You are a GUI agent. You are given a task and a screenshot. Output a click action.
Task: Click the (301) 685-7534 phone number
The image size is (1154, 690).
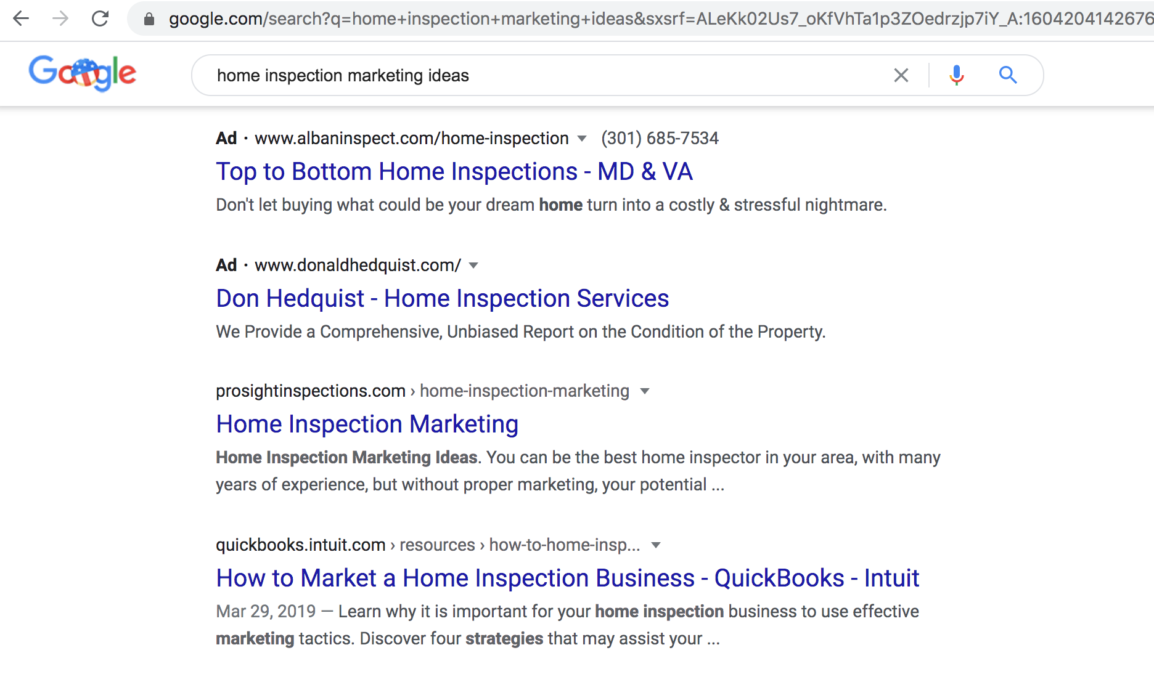point(660,138)
